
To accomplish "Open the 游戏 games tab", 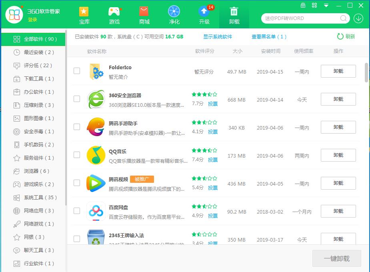I will click(x=114, y=16).
